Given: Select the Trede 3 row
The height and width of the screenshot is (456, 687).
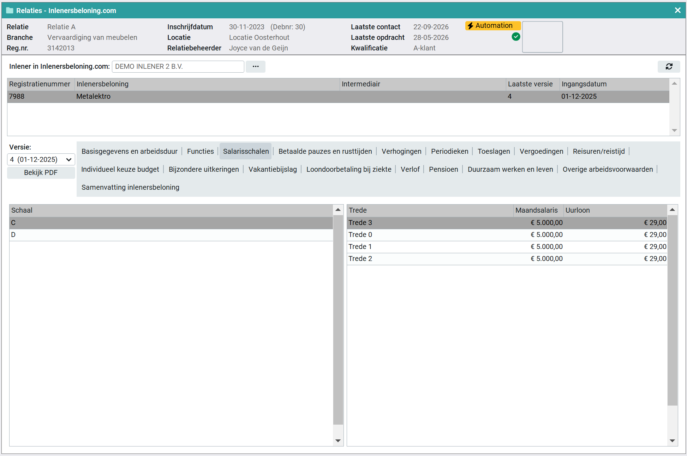Looking at the screenshot, I should pyautogui.click(x=507, y=223).
